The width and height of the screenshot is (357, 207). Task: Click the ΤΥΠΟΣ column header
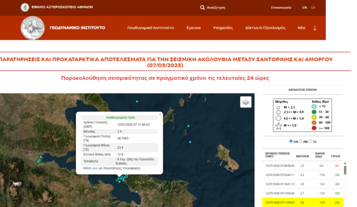click(x=335, y=156)
